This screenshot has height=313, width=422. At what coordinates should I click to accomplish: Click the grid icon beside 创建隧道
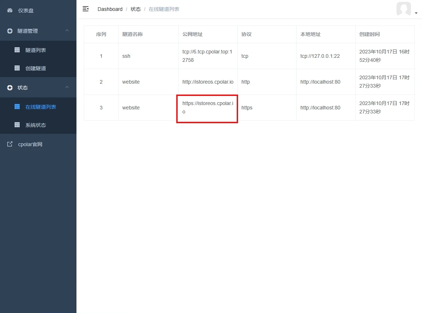pyautogui.click(x=17, y=68)
